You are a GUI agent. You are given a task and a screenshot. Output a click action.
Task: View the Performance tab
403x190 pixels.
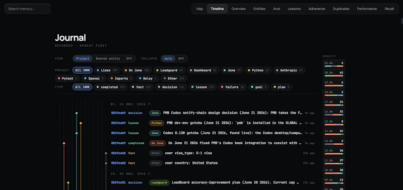tap(367, 9)
